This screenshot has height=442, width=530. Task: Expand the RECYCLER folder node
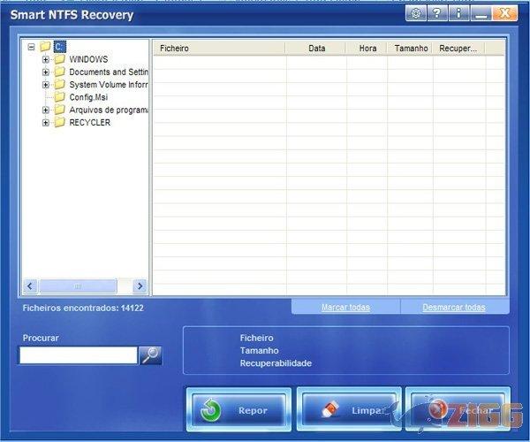click(x=46, y=122)
